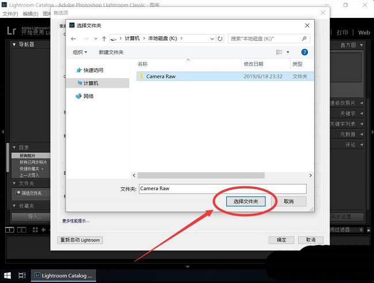Expand the address bar history dropdown
Screen dimensions: 374x283
point(212,39)
